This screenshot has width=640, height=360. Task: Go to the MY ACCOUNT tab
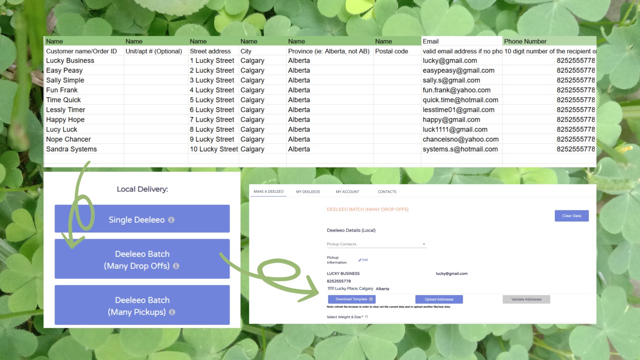click(348, 192)
